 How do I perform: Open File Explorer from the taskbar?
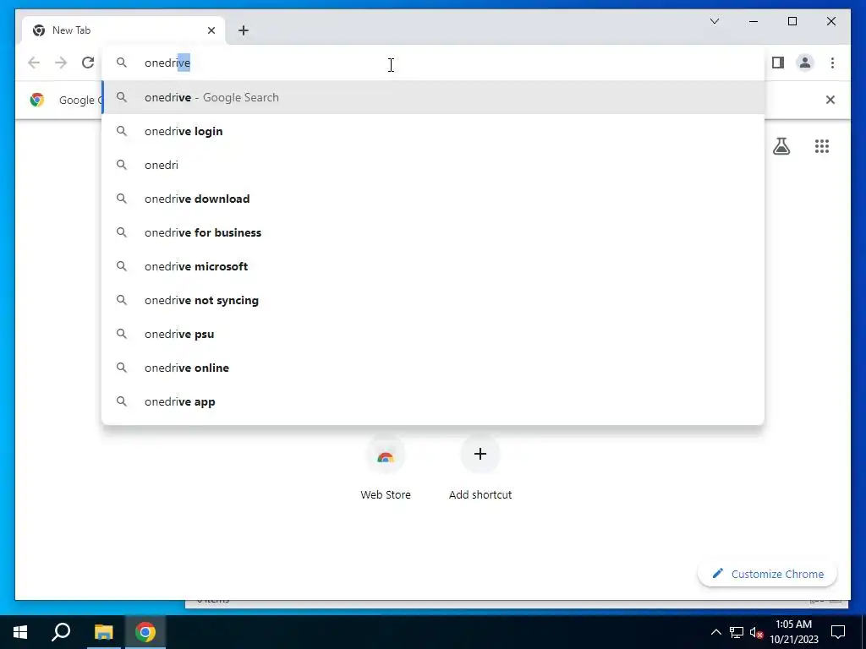[103, 632]
